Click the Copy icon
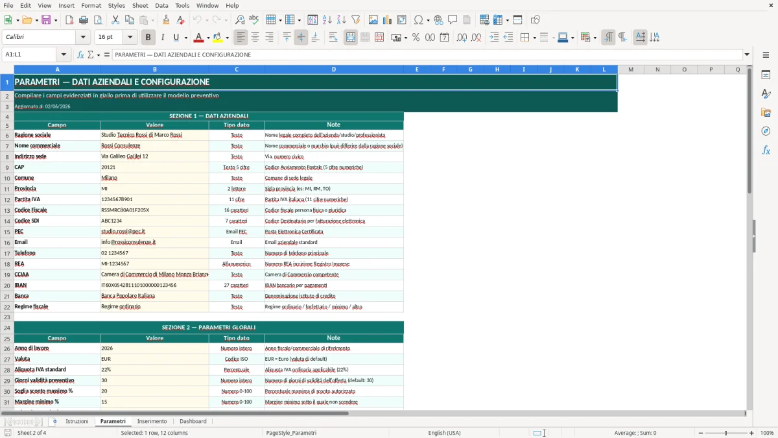This screenshot has width=778, height=438. (x=130, y=20)
